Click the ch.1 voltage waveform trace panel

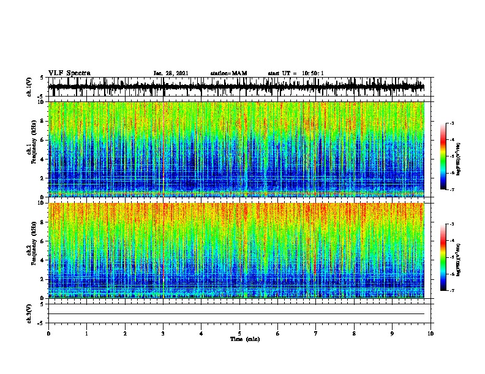pyautogui.click(x=239, y=87)
